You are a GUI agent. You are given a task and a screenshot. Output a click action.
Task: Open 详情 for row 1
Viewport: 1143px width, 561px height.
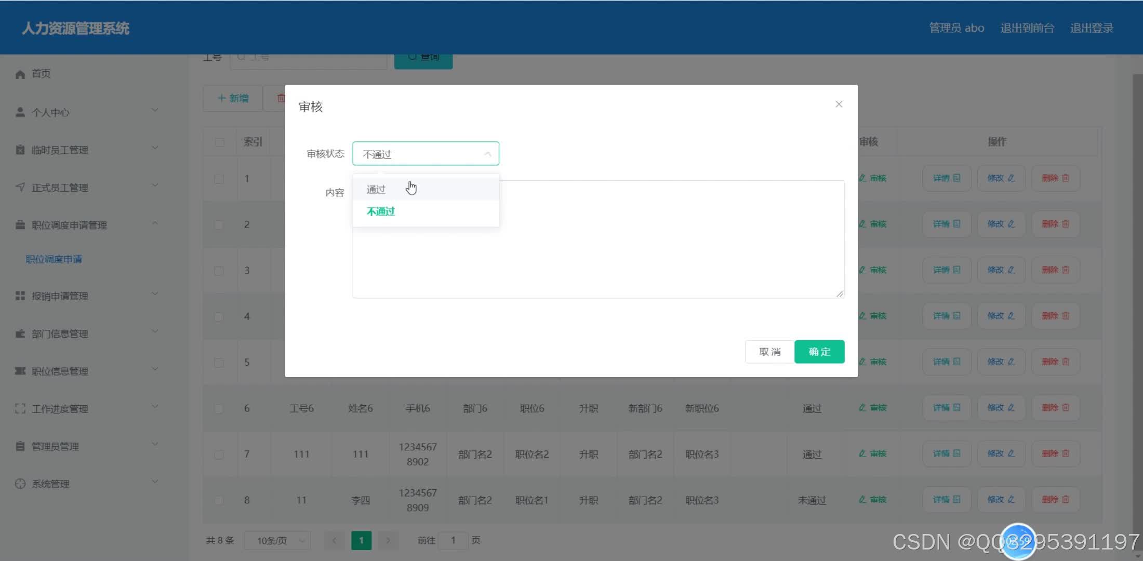coord(947,178)
